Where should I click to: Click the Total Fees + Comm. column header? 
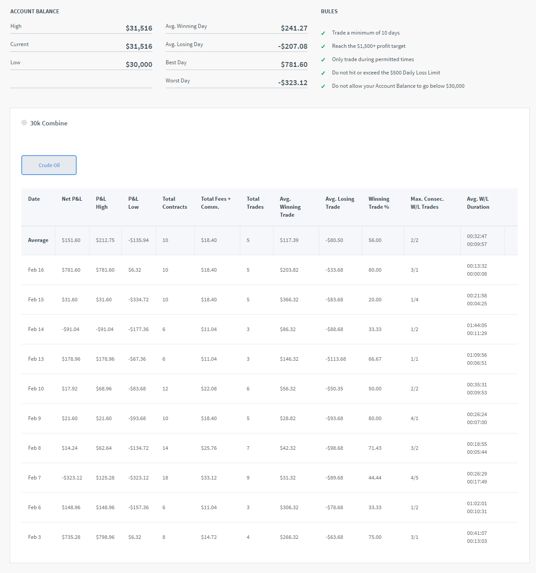coord(215,203)
